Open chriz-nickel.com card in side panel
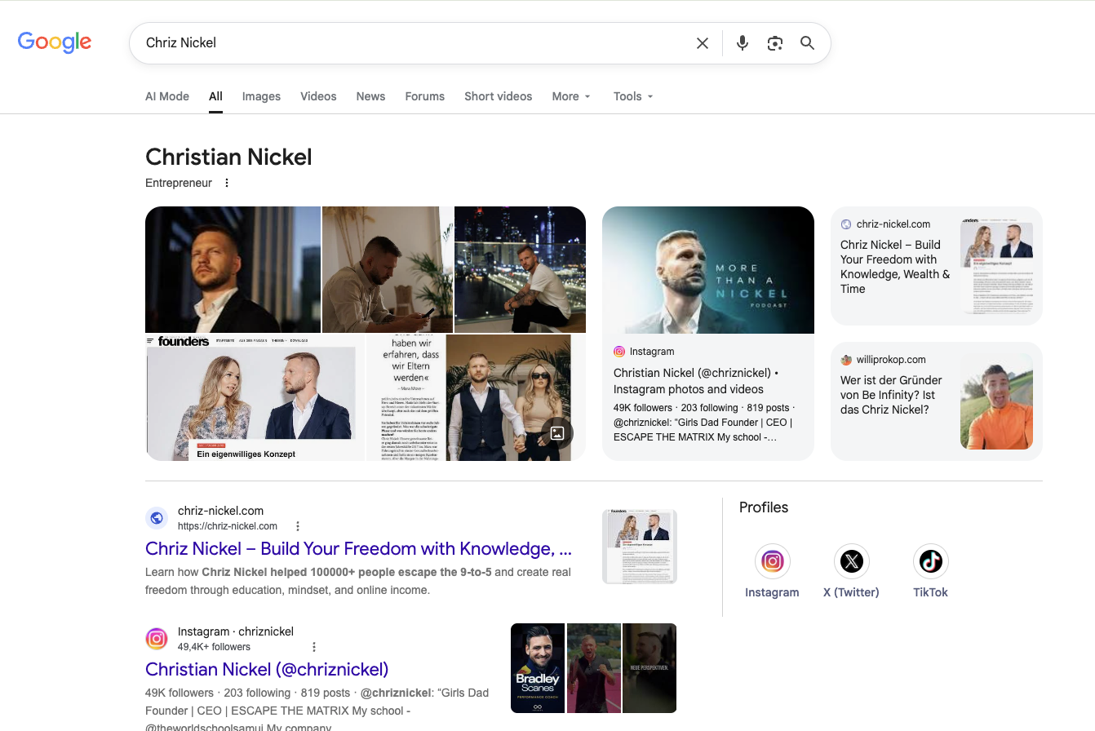Viewport: 1095px width, 731px height. click(937, 266)
